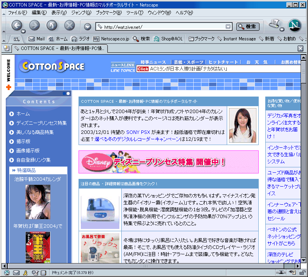Click the 池脇千鶴2004 calendar photo
The image size is (308, 277).
tap(38, 202)
